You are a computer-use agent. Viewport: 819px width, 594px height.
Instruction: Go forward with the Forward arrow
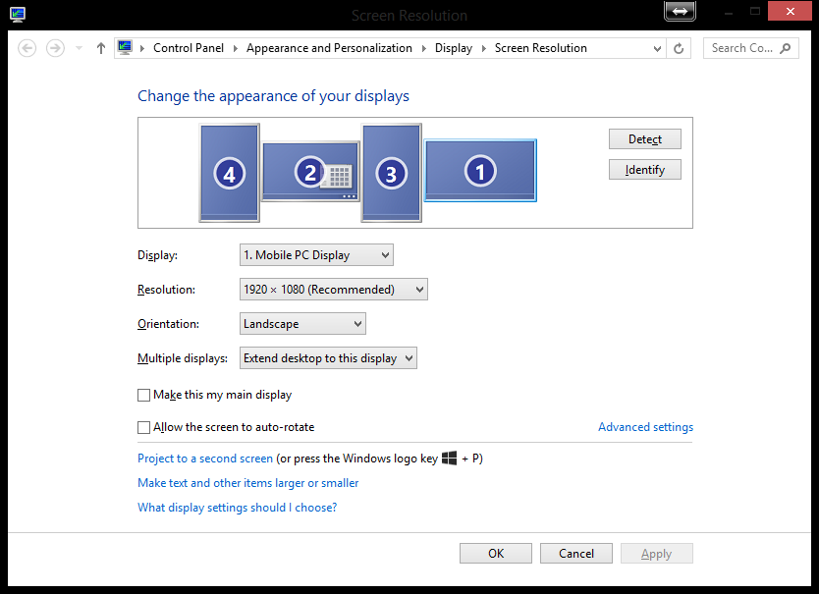pyautogui.click(x=55, y=48)
